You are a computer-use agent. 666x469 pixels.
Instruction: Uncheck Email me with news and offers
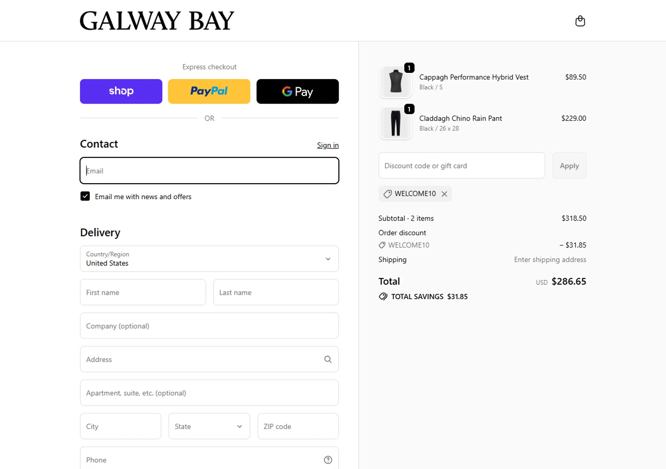[x=85, y=196]
